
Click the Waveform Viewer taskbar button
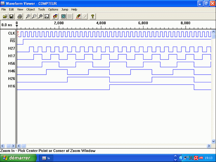(x=47, y=158)
